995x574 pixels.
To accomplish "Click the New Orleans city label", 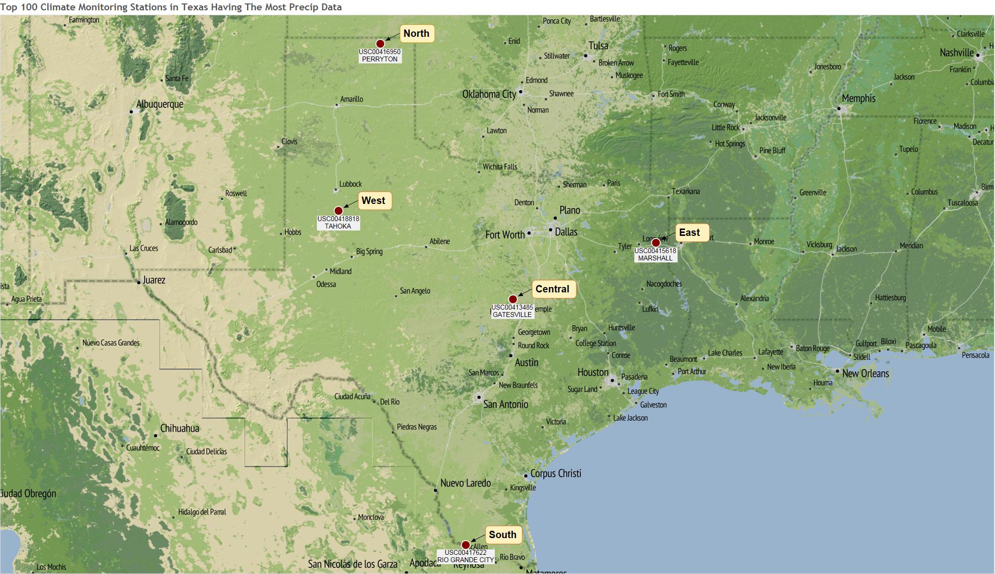I will pos(865,373).
